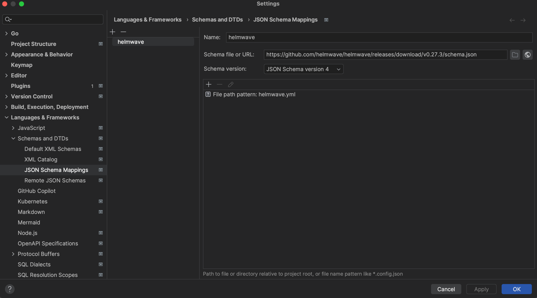Viewport: 537px width, 298px height.
Task: Click project-level icon beside Kubernetes
Action: point(100,201)
